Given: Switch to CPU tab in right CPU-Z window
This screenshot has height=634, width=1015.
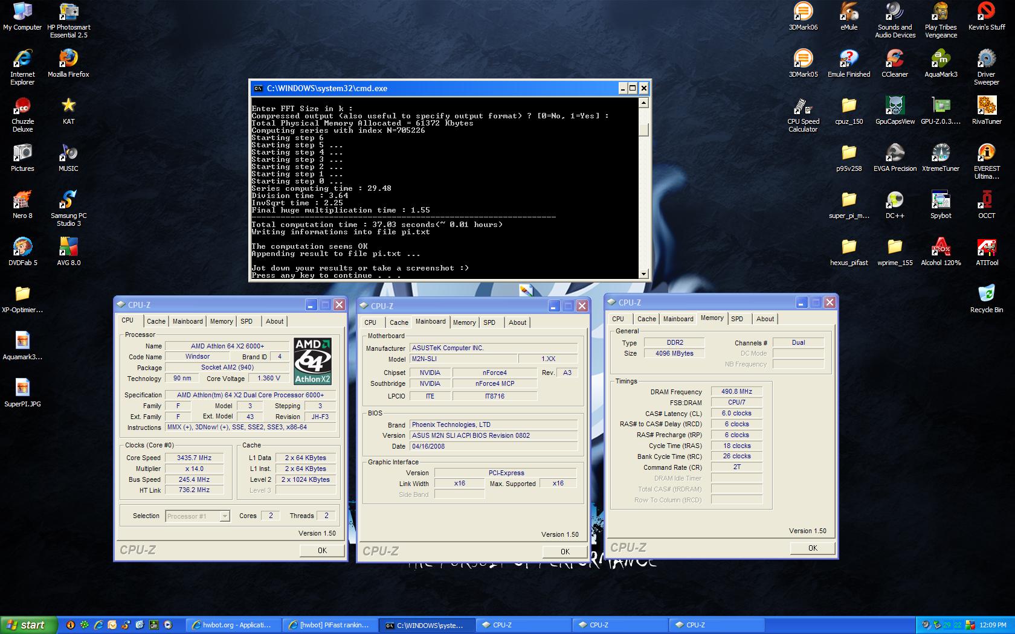Looking at the screenshot, I should pyautogui.click(x=618, y=319).
